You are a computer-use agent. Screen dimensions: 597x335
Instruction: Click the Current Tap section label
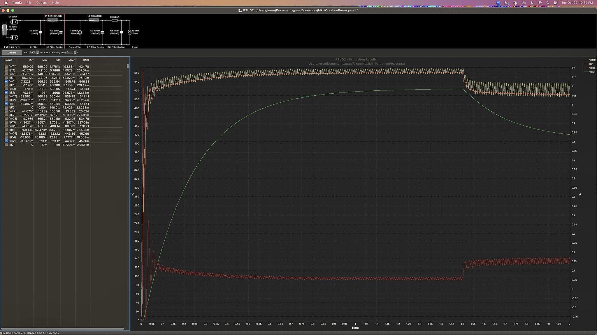tap(75, 47)
